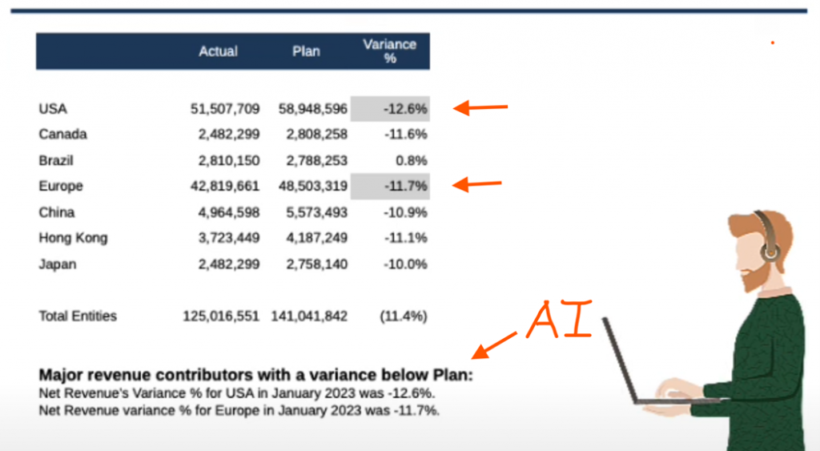Select the USA row label

[53, 108]
